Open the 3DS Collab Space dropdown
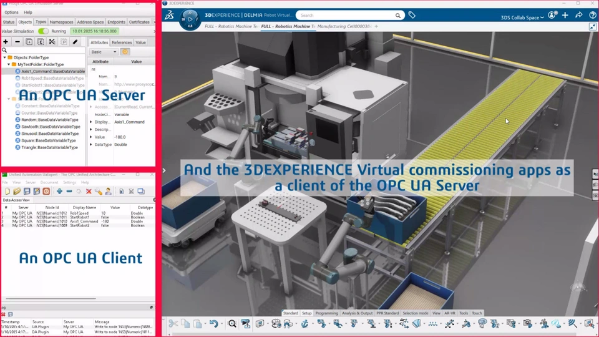 [522, 17]
